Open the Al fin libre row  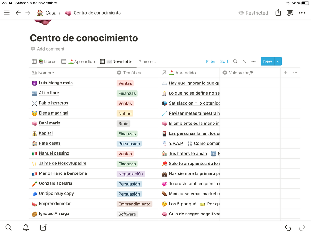pyautogui.click(x=49, y=93)
